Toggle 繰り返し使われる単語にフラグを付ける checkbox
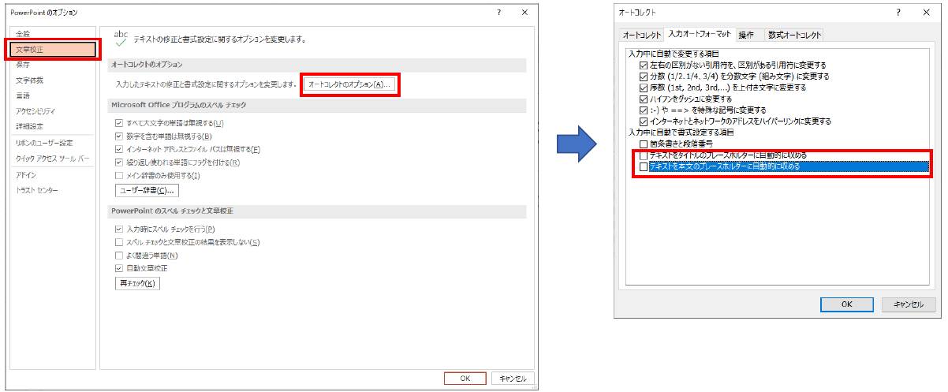The width and height of the screenshot is (948, 392). pos(119,162)
